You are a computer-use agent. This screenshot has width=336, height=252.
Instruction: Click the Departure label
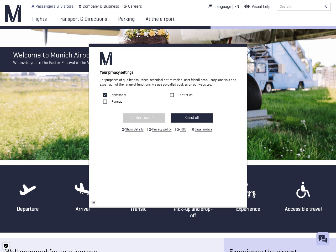(28, 209)
